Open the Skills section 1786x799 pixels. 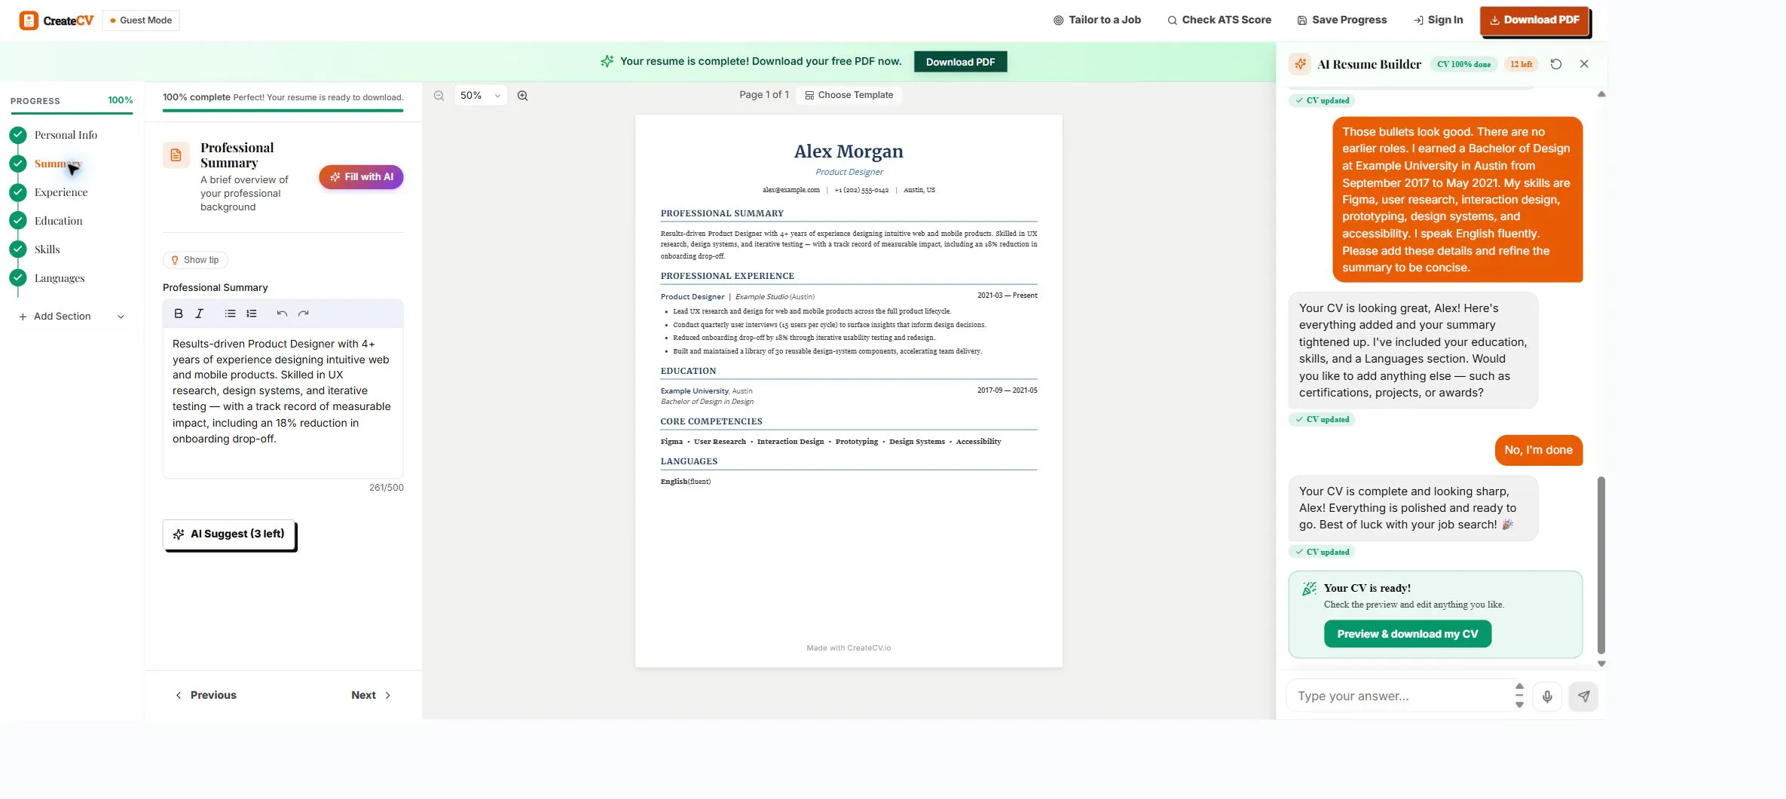[x=47, y=249]
